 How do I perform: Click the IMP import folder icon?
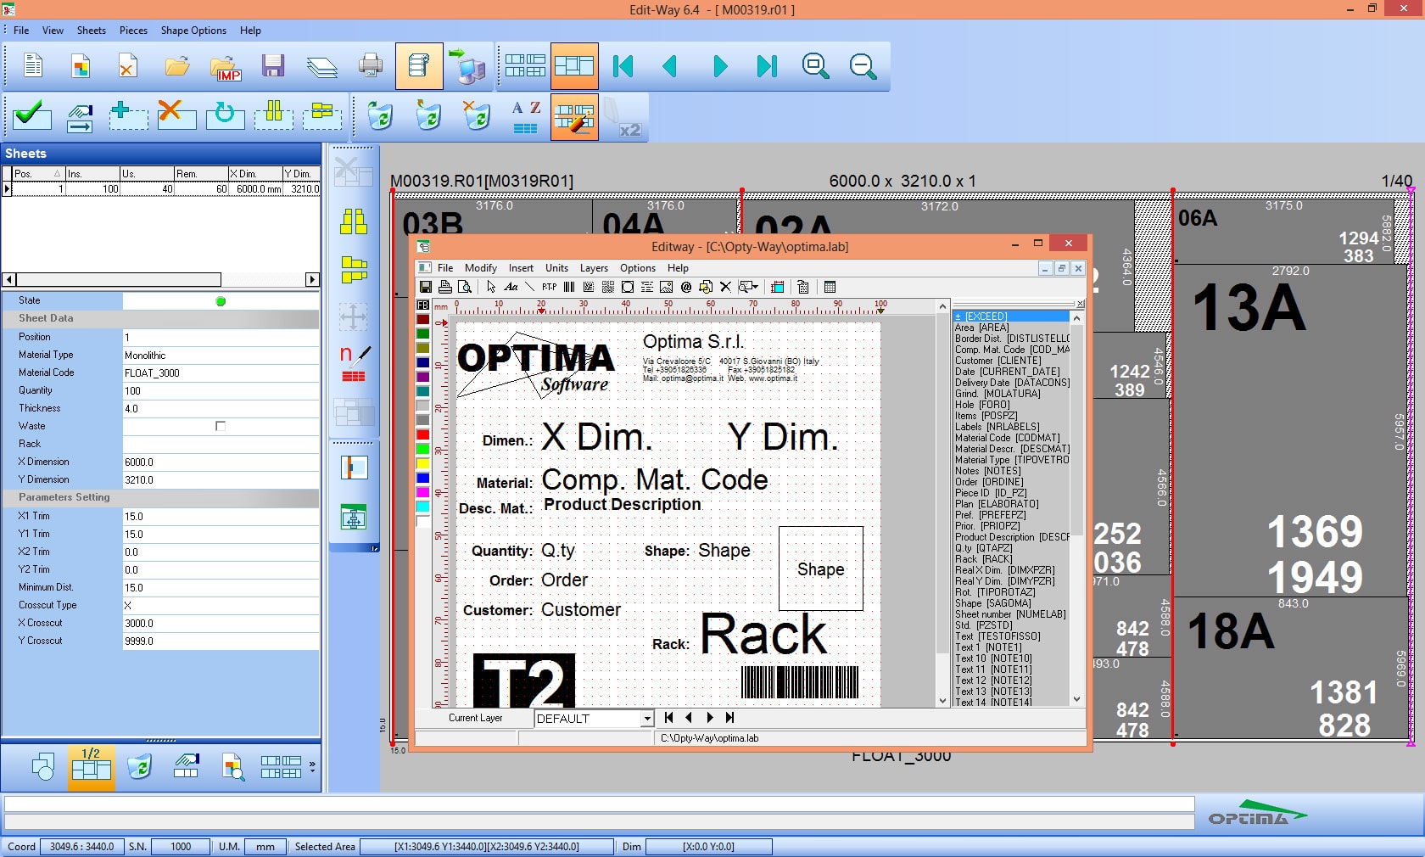point(226,66)
